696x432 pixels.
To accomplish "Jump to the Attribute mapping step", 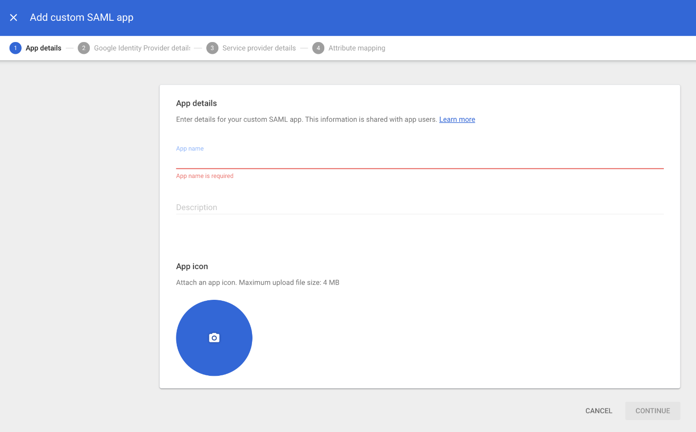I will (x=357, y=48).
